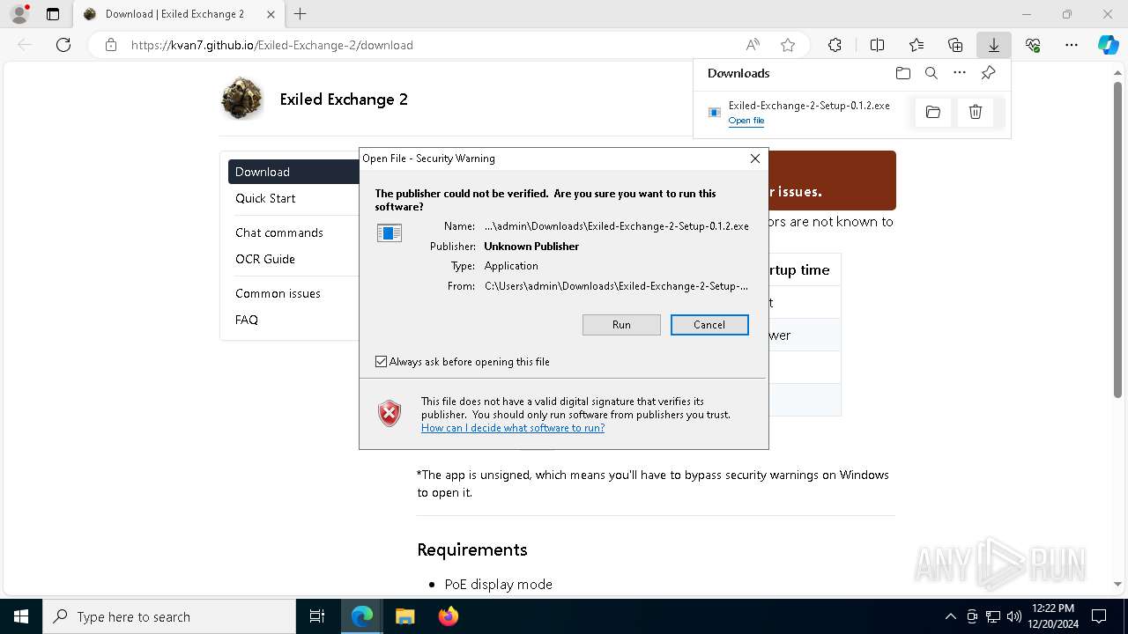This screenshot has width=1128, height=634.
Task: Toggle the Downloads toolbar button
Action: (994, 45)
